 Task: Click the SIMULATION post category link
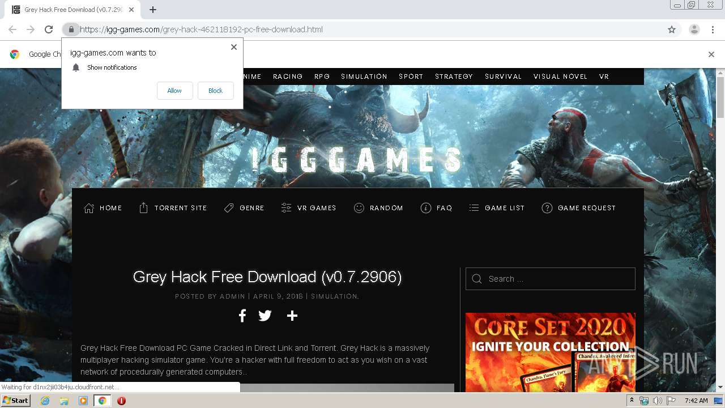coord(334,296)
